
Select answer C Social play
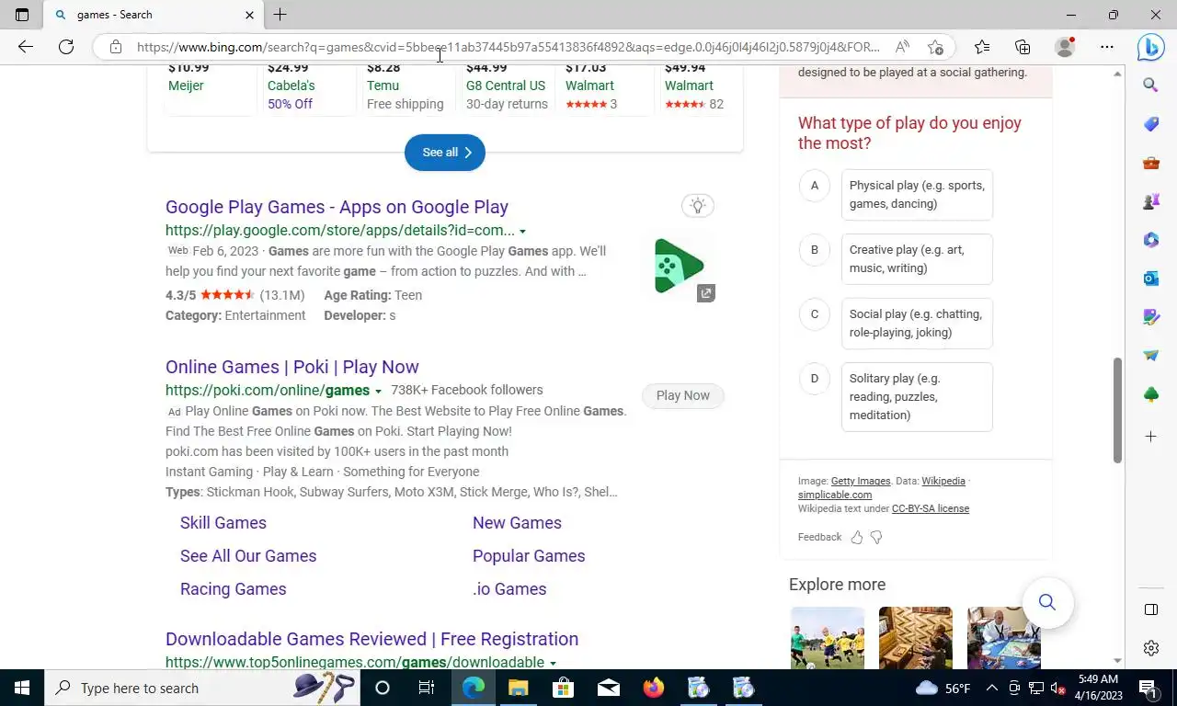point(917,324)
